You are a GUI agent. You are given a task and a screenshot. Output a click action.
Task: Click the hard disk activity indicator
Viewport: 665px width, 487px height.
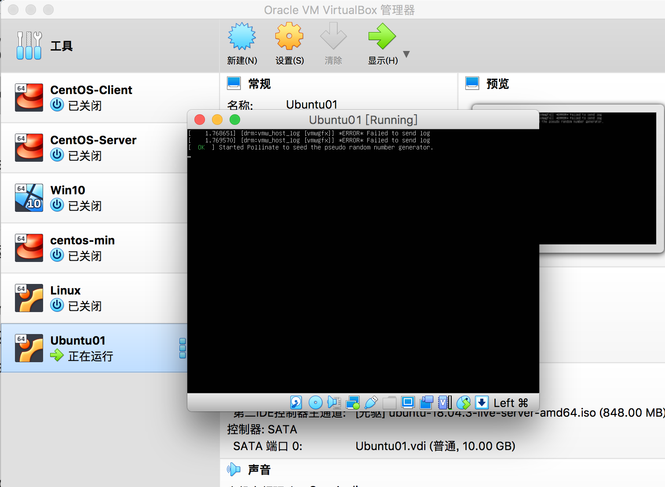[x=296, y=402]
